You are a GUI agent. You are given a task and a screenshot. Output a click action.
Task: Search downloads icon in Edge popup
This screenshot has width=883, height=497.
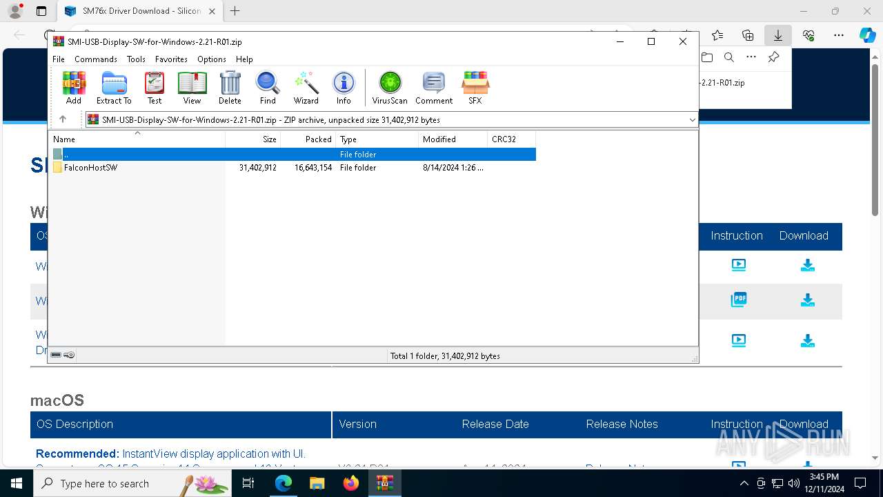click(729, 57)
